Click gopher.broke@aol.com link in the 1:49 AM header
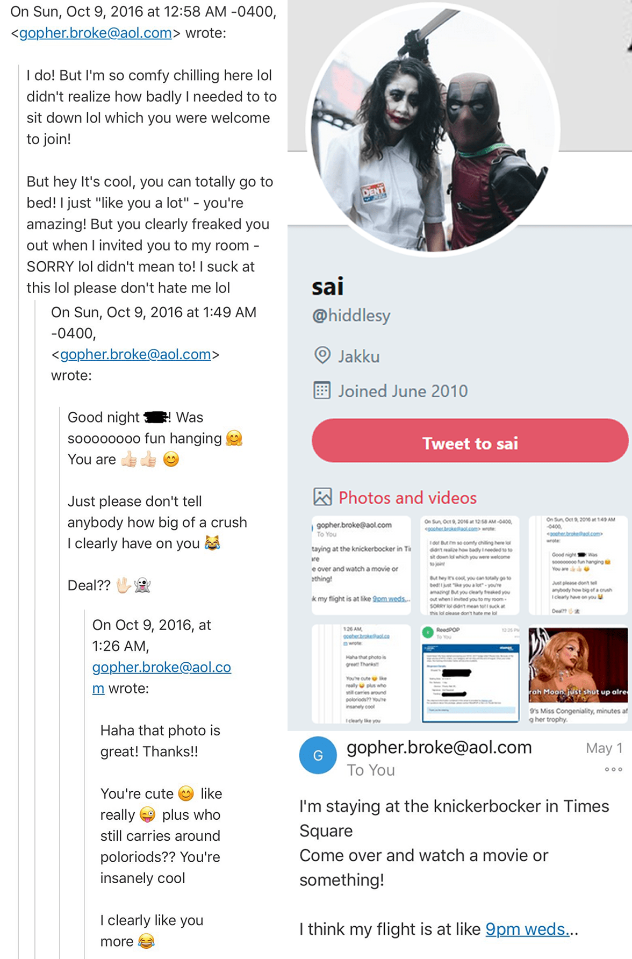Viewport: 632px width, 959px height. (135, 354)
